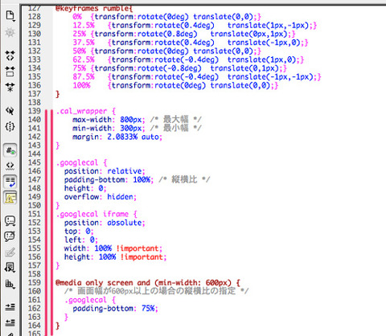Collapse the full tag
386x336 pixels.
pyautogui.click(x=10, y=55)
